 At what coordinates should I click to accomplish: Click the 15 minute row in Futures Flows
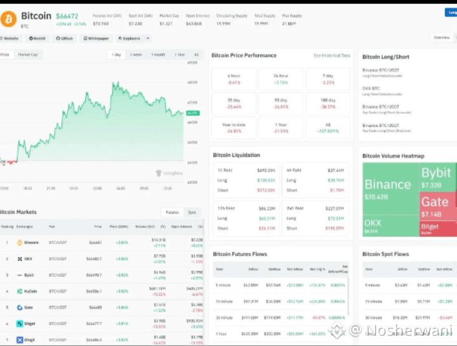(281, 302)
